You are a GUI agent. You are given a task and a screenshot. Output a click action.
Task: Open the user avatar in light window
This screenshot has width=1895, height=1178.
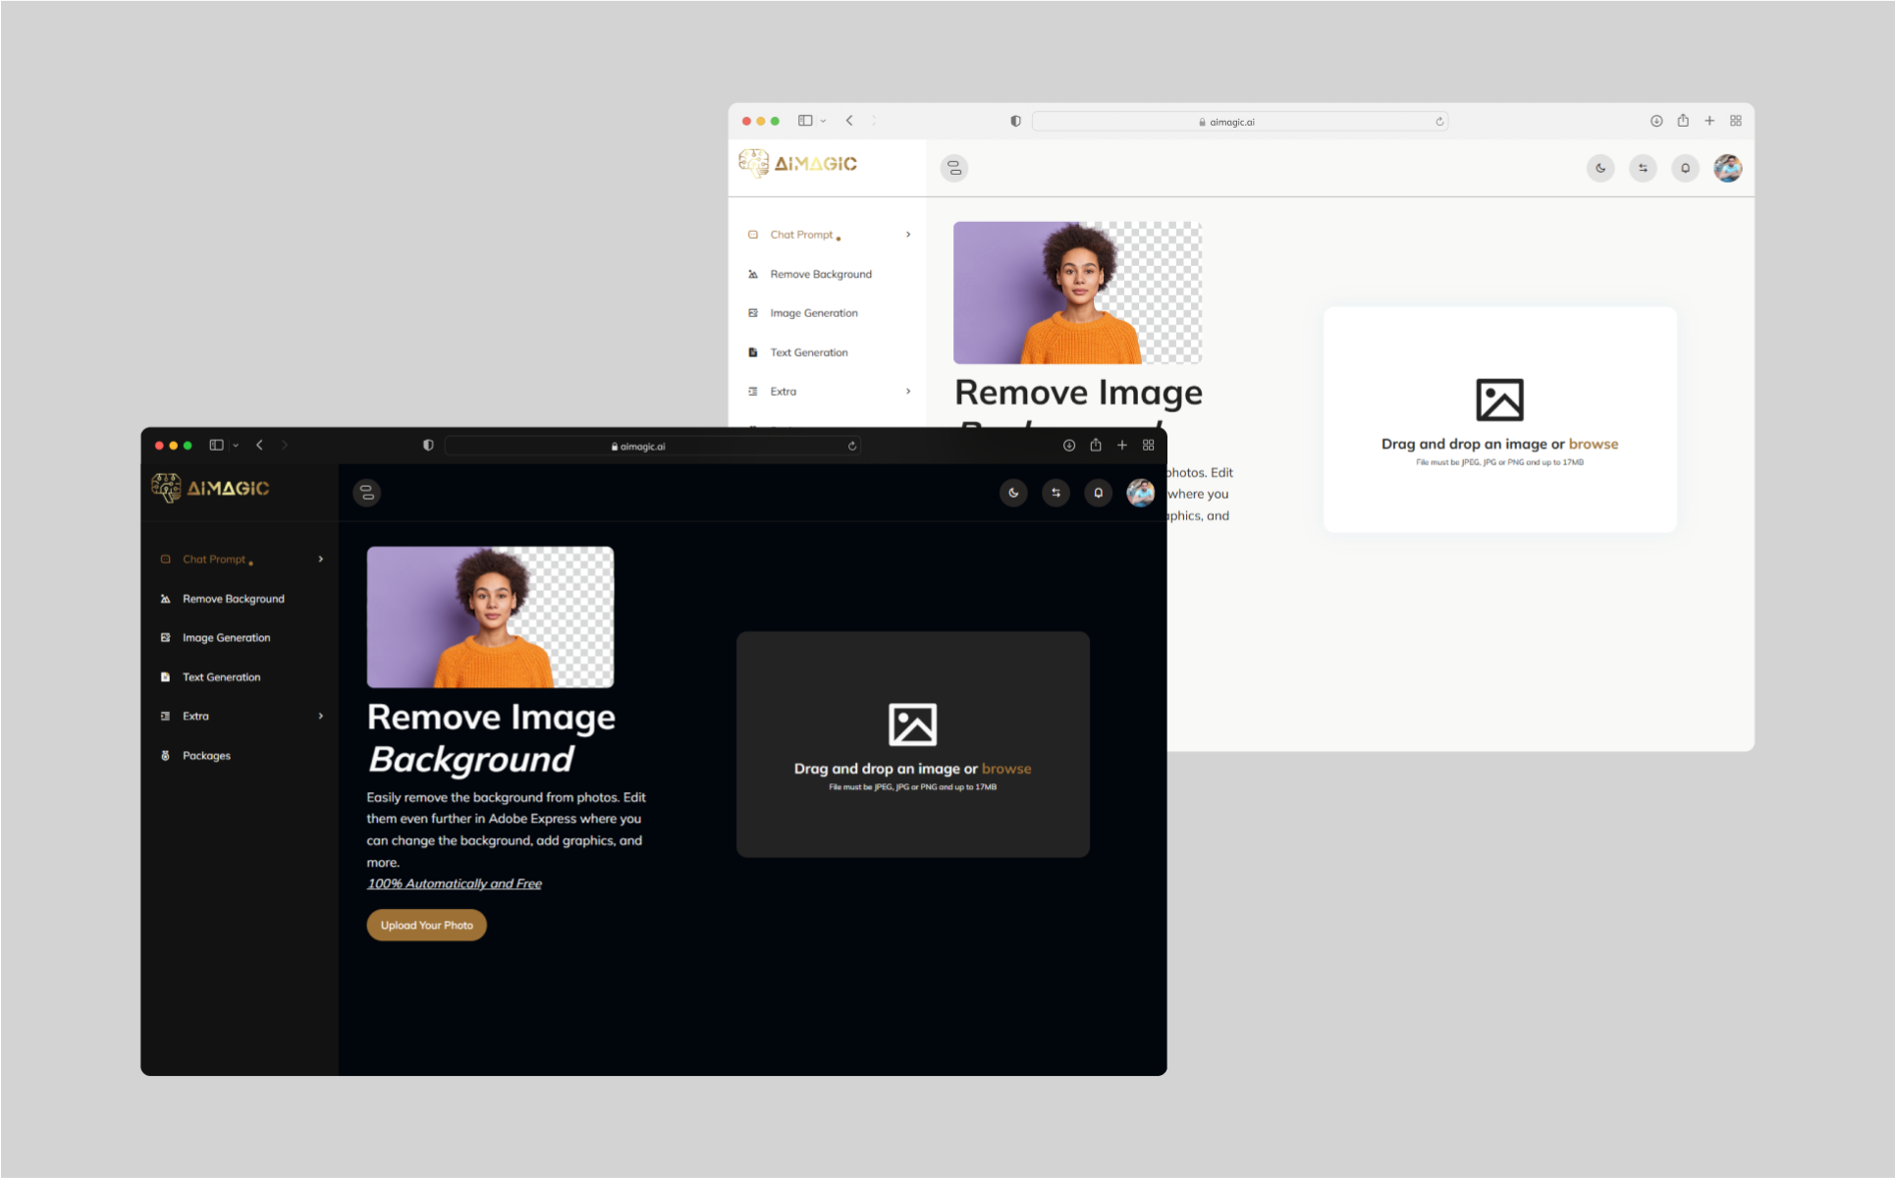(1727, 168)
